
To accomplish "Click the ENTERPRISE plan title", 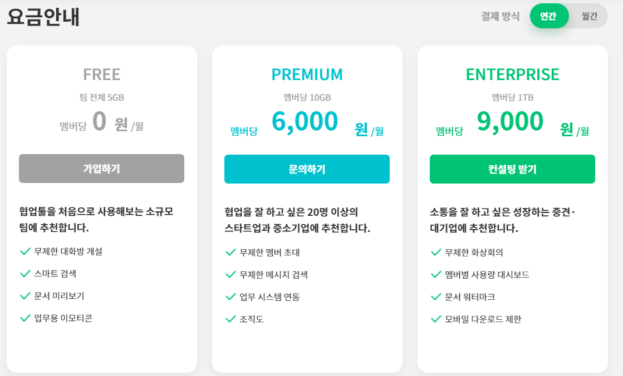I will [x=512, y=74].
